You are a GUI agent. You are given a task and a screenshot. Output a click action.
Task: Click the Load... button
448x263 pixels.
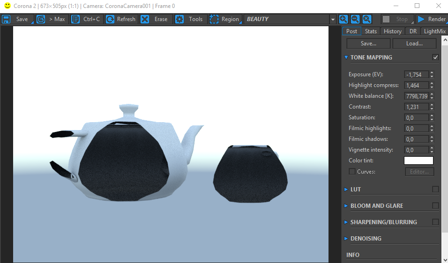[414, 44]
